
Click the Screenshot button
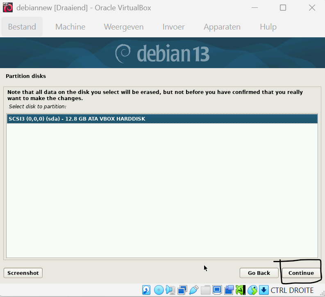pyautogui.click(x=23, y=273)
